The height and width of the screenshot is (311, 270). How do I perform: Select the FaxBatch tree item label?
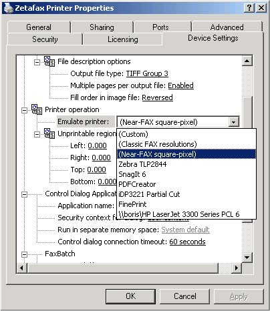pos(60,254)
